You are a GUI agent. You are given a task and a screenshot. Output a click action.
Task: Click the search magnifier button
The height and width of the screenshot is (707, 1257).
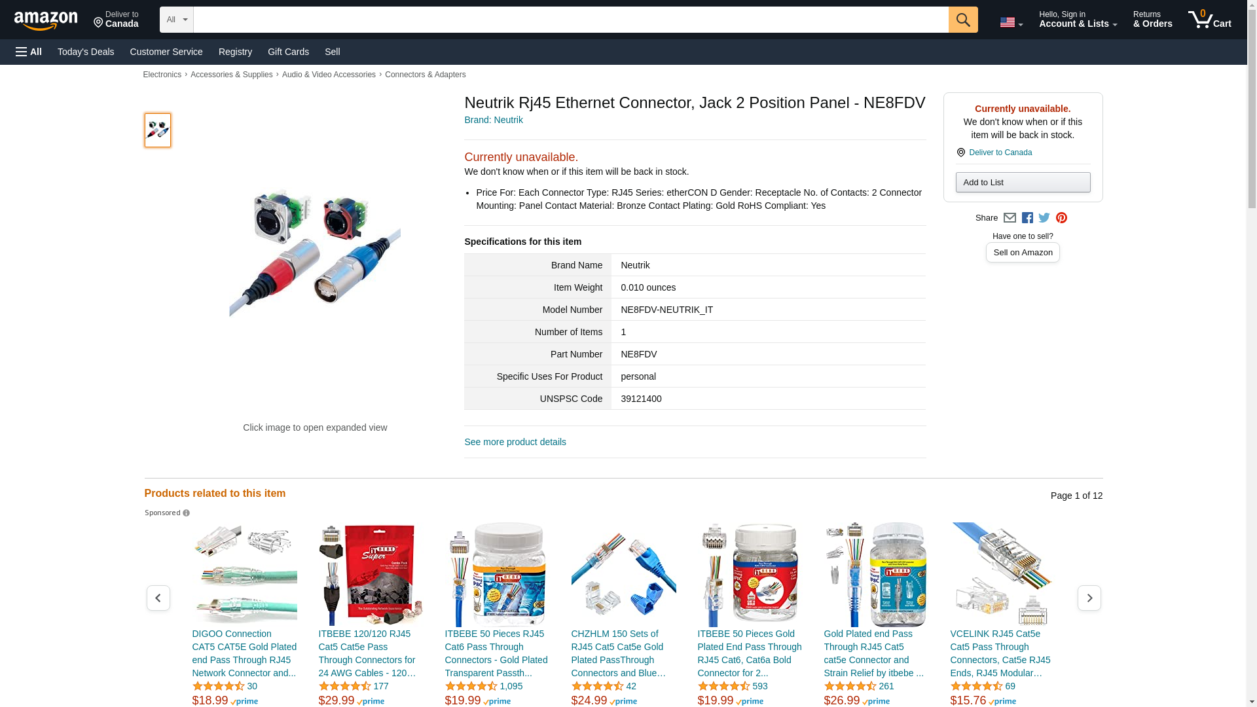[962, 20]
